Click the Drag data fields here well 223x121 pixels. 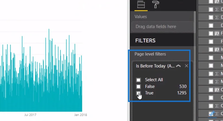pos(163,26)
